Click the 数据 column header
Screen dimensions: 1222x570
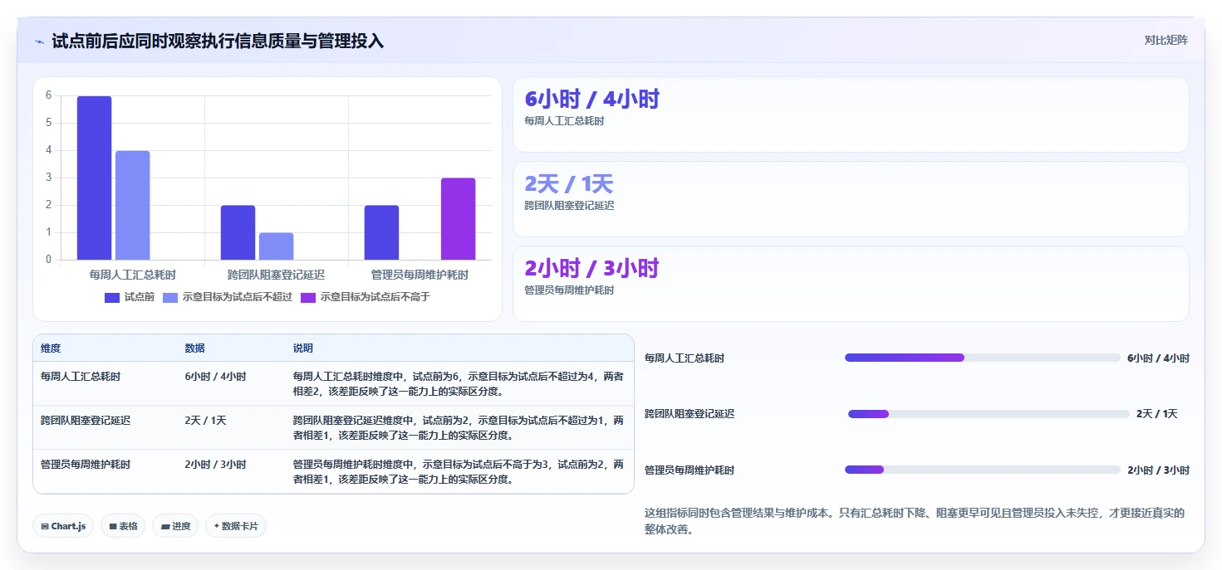194,348
